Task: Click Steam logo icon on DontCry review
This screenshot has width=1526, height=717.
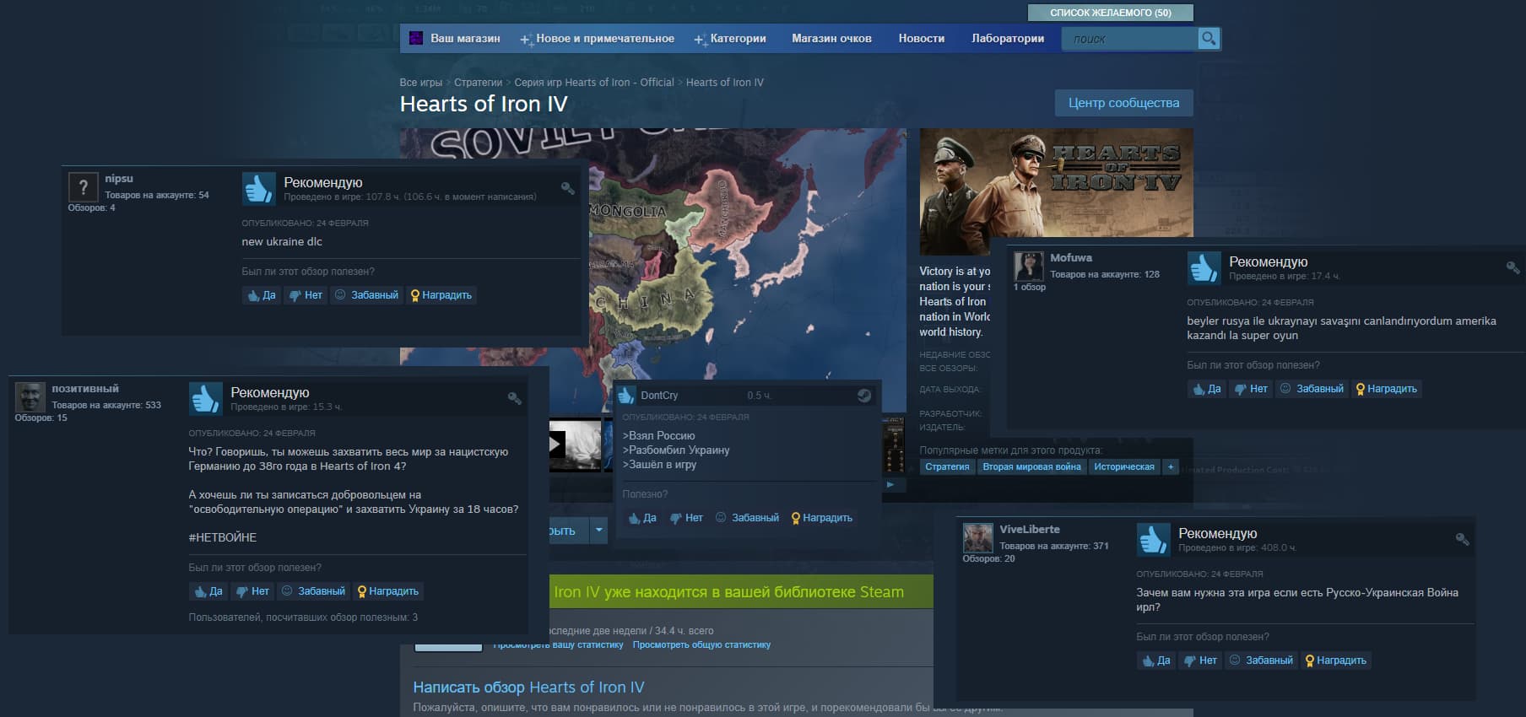Action: [x=864, y=395]
